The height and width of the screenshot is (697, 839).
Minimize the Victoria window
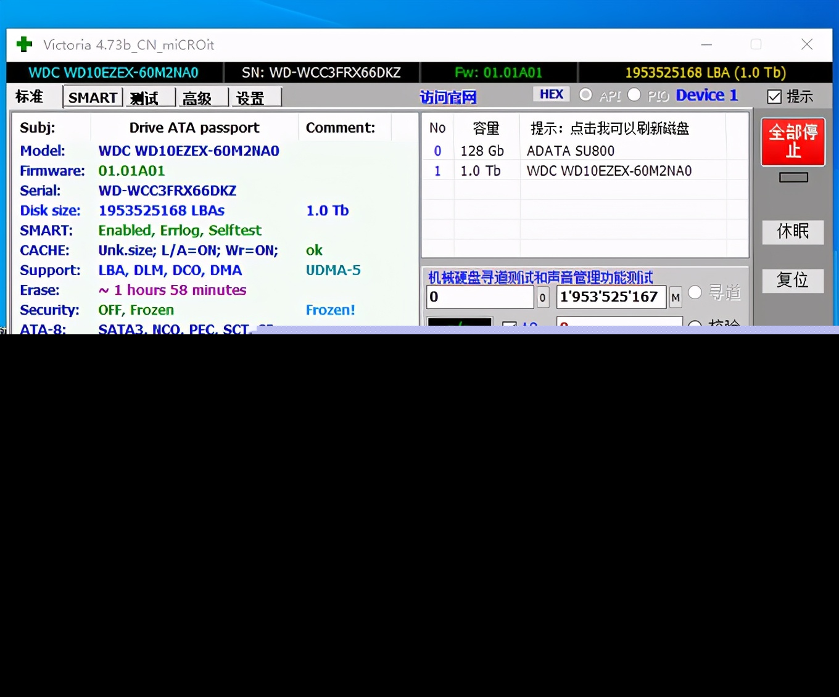tap(706, 44)
